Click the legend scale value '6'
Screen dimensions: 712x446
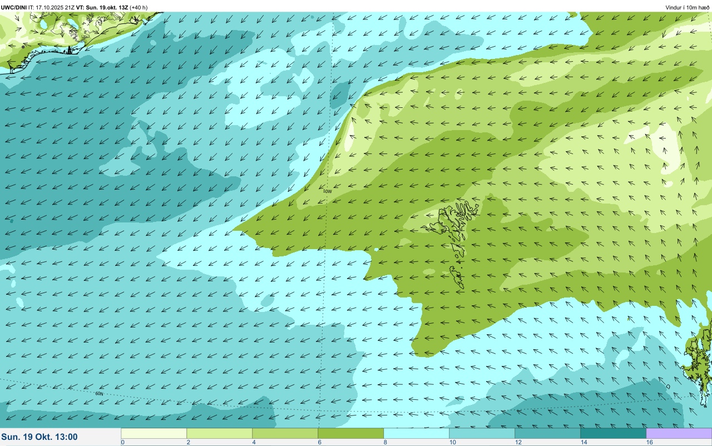click(x=319, y=442)
